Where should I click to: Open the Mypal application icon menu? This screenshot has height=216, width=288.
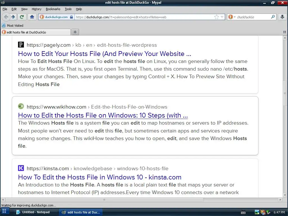[3, 2]
